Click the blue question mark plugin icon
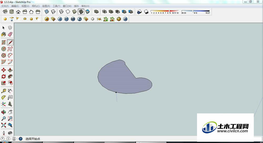The height and width of the screenshot is (143, 263). tap(79, 19)
